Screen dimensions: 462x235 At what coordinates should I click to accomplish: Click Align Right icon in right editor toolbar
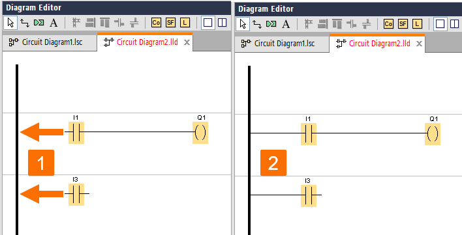click(x=323, y=24)
